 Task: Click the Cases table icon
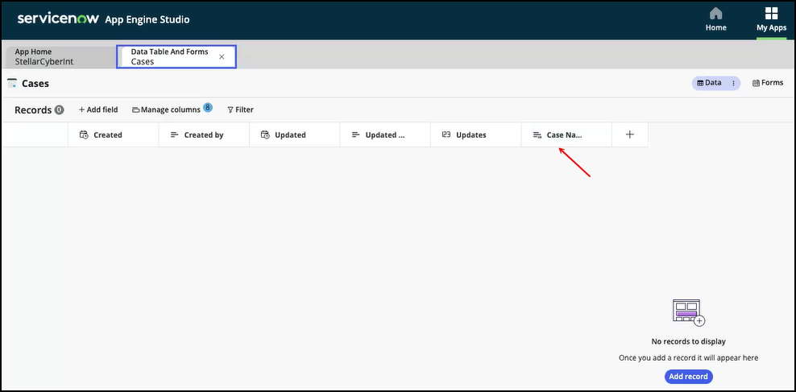[12, 83]
